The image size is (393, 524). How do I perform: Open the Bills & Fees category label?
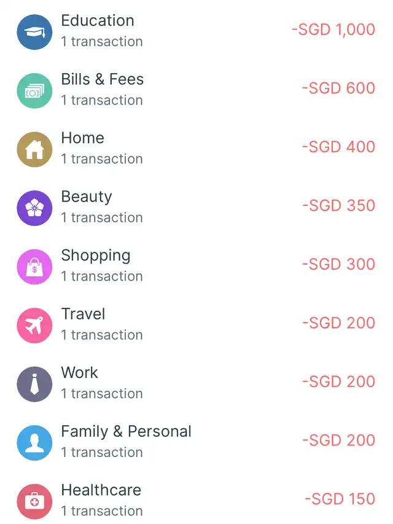pos(102,79)
